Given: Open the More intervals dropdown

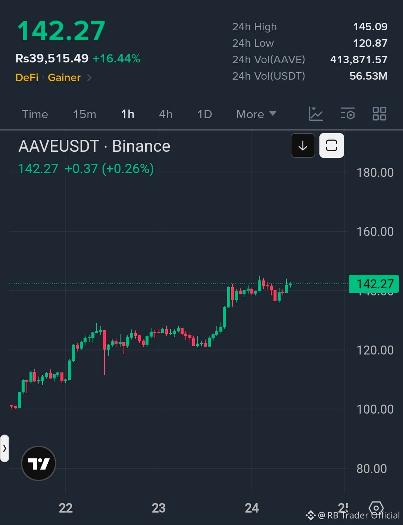Looking at the screenshot, I should 256,114.
